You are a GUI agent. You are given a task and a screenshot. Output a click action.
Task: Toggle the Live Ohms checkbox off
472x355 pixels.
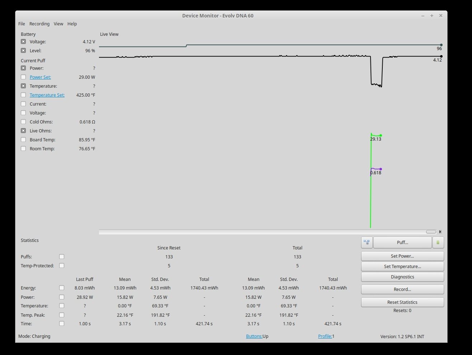tap(23, 131)
